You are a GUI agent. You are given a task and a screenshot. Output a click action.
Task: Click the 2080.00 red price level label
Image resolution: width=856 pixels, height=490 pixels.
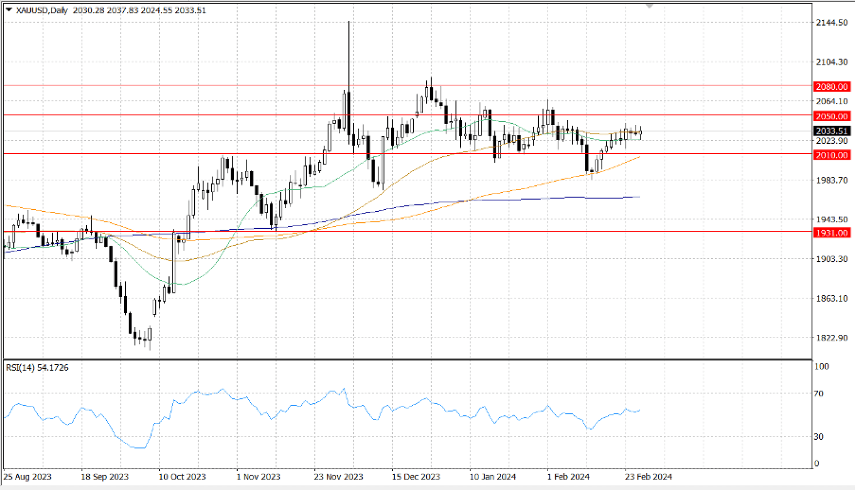832,87
